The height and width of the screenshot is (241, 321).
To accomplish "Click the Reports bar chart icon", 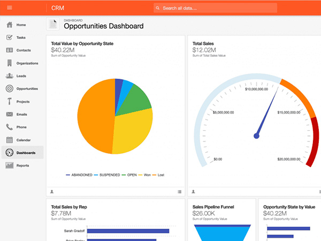I will 10,165.
